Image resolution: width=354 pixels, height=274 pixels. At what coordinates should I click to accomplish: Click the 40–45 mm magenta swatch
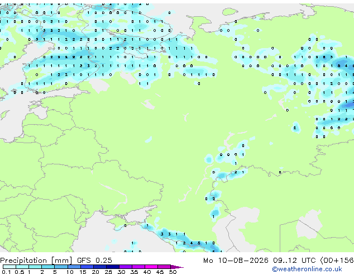pyautogui.click(x=151, y=267)
